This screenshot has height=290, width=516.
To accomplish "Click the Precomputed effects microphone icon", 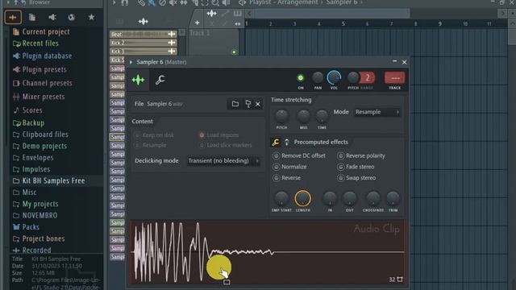I will [x=287, y=142].
